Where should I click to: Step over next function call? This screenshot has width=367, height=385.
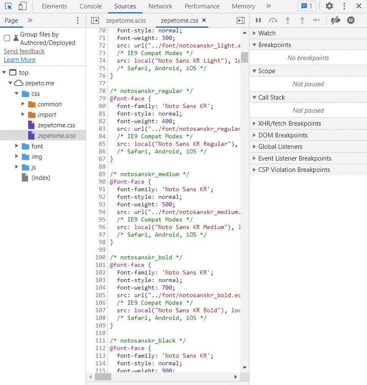(x=273, y=20)
